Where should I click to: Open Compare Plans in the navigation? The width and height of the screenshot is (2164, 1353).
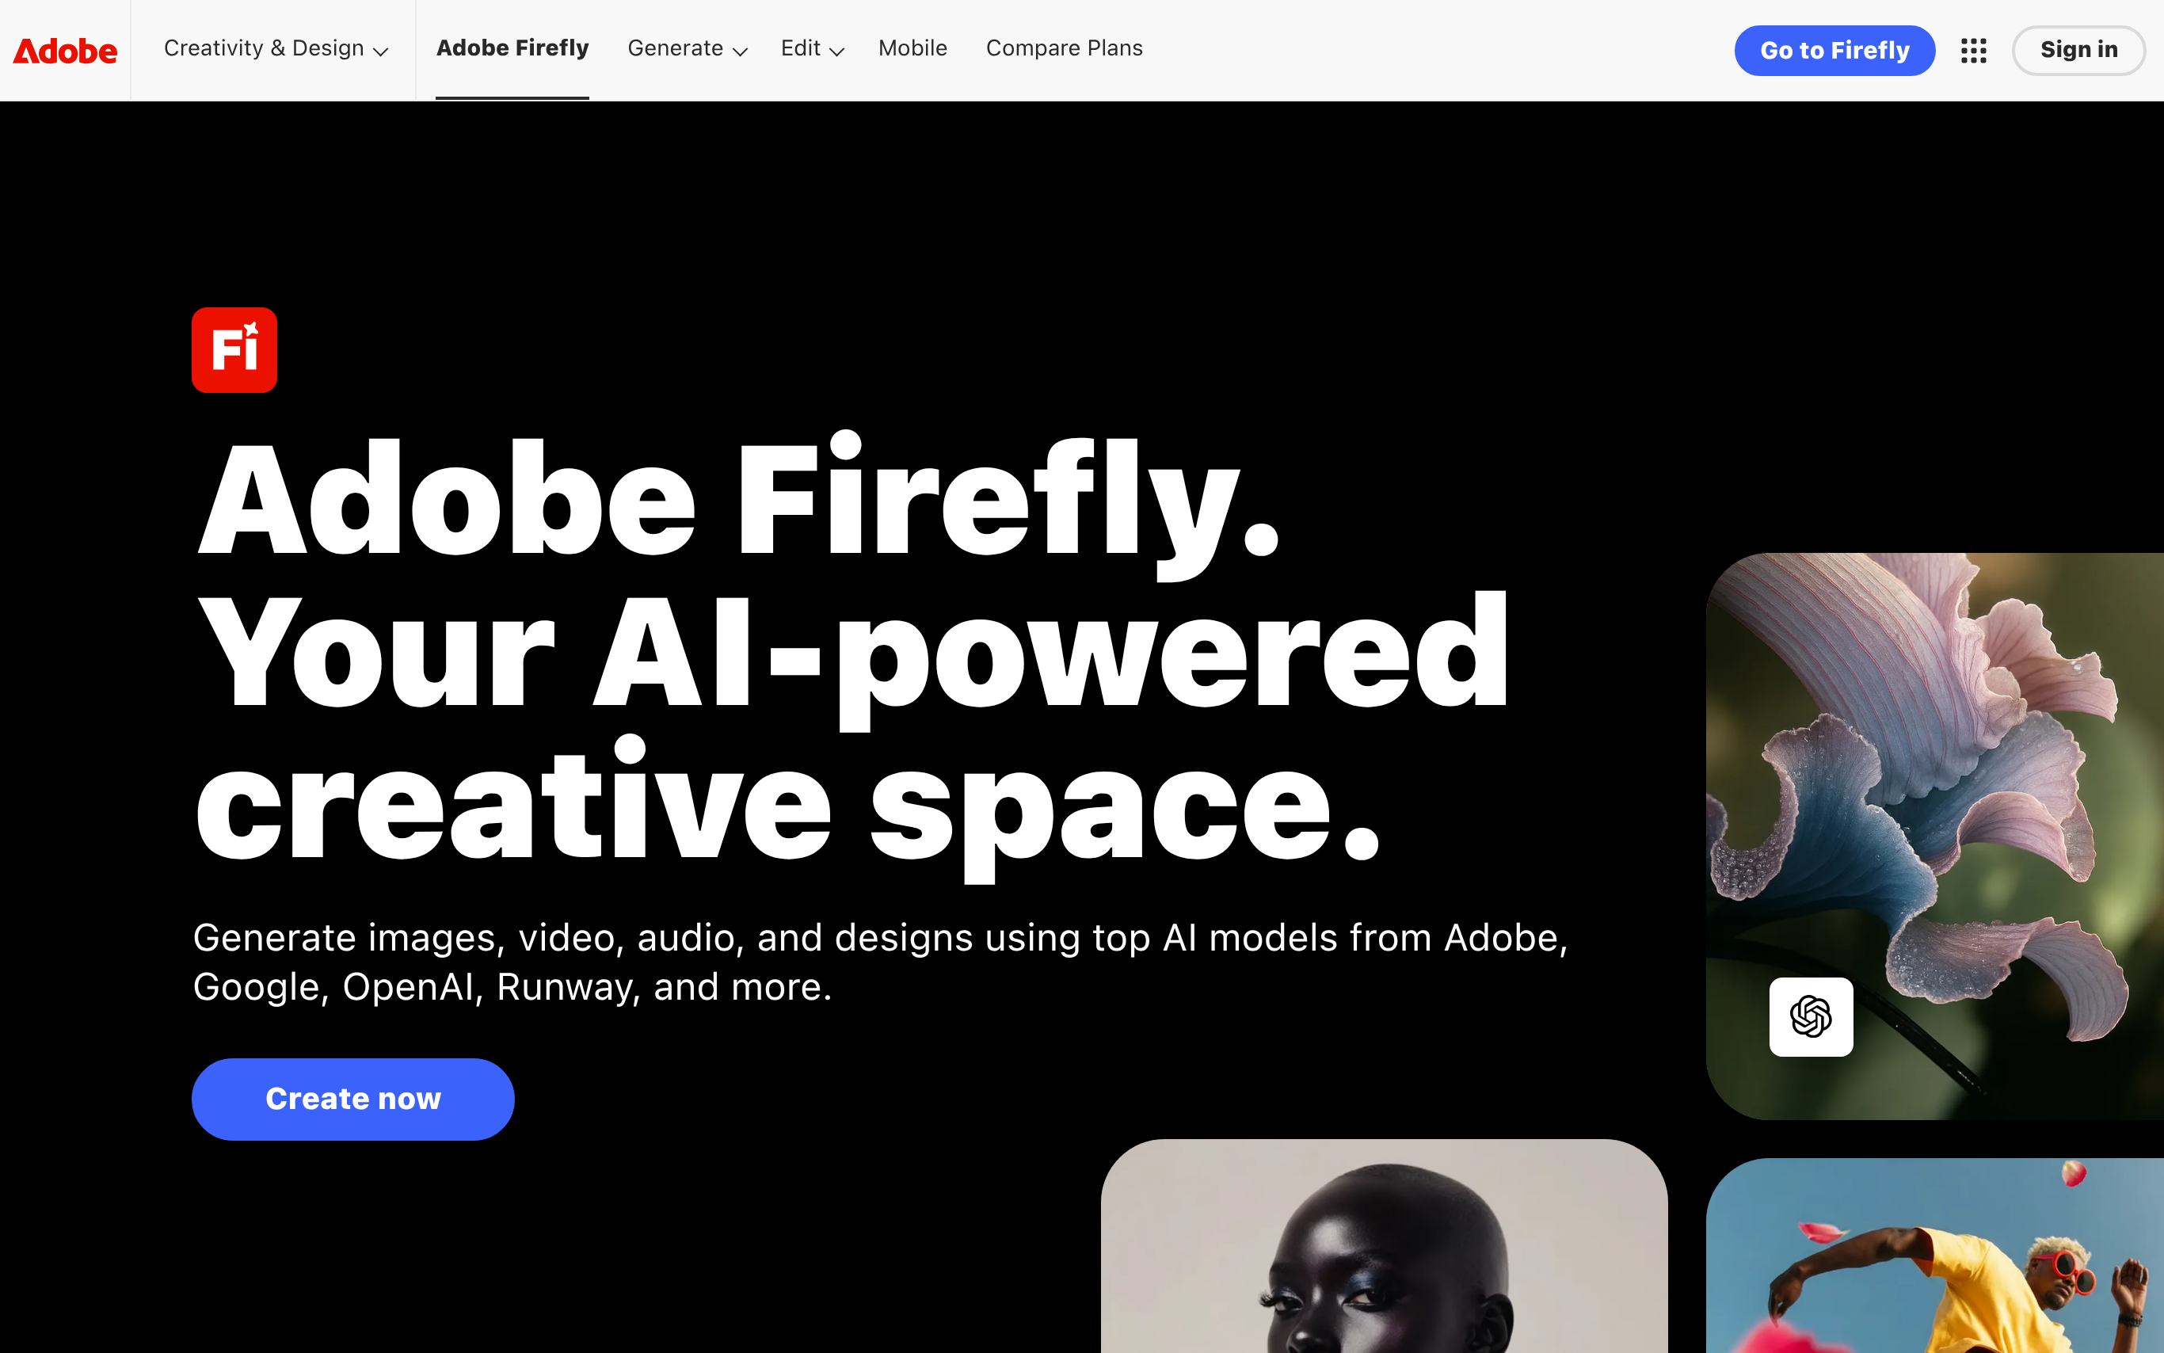click(x=1065, y=48)
